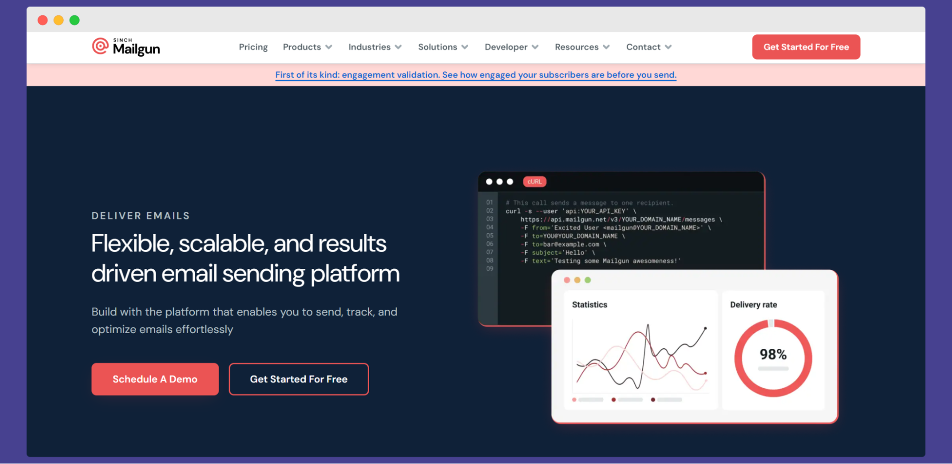Expand the Products dropdown chevron
Screen dimensions: 952x464
[x=329, y=47]
